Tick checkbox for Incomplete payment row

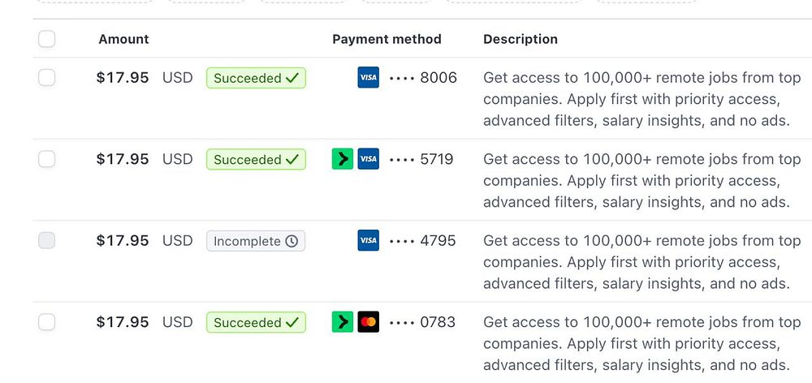(47, 240)
